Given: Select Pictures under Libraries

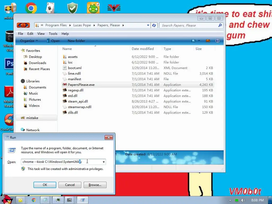Looking at the screenshot, I should point(35,99).
